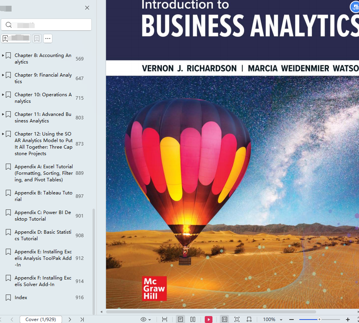359x323 pixels.
Task: Go to Appendix E: Analysis ToolPak Add-In
Action: tap(43, 258)
